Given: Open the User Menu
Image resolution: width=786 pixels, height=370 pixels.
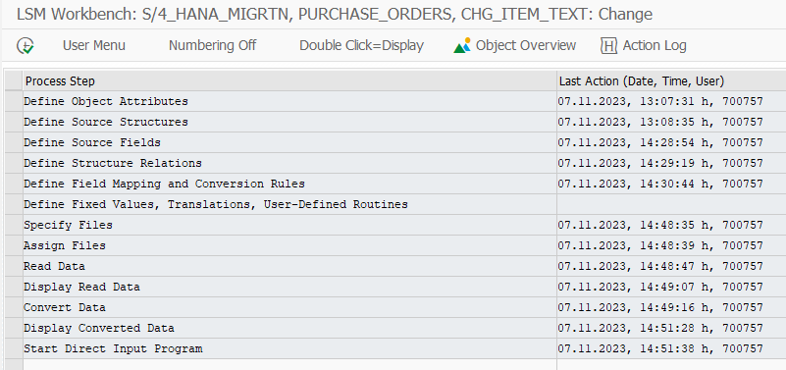Looking at the screenshot, I should click(94, 45).
